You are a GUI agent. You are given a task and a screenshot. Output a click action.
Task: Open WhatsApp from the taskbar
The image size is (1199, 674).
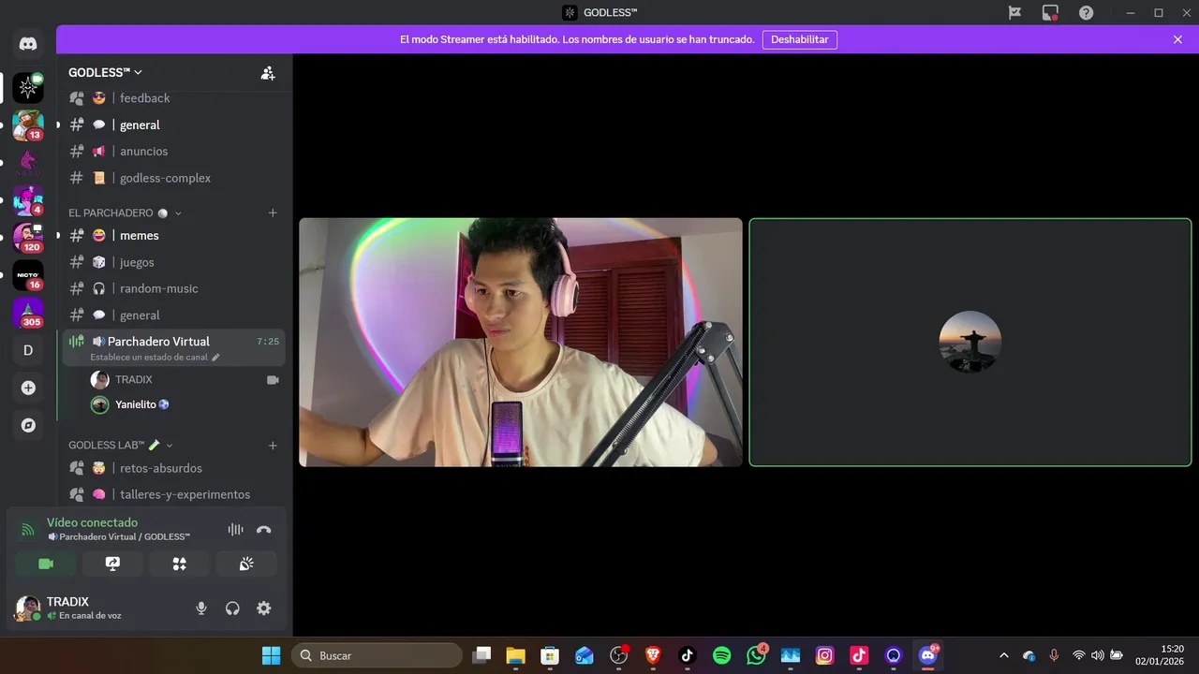pos(756,655)
